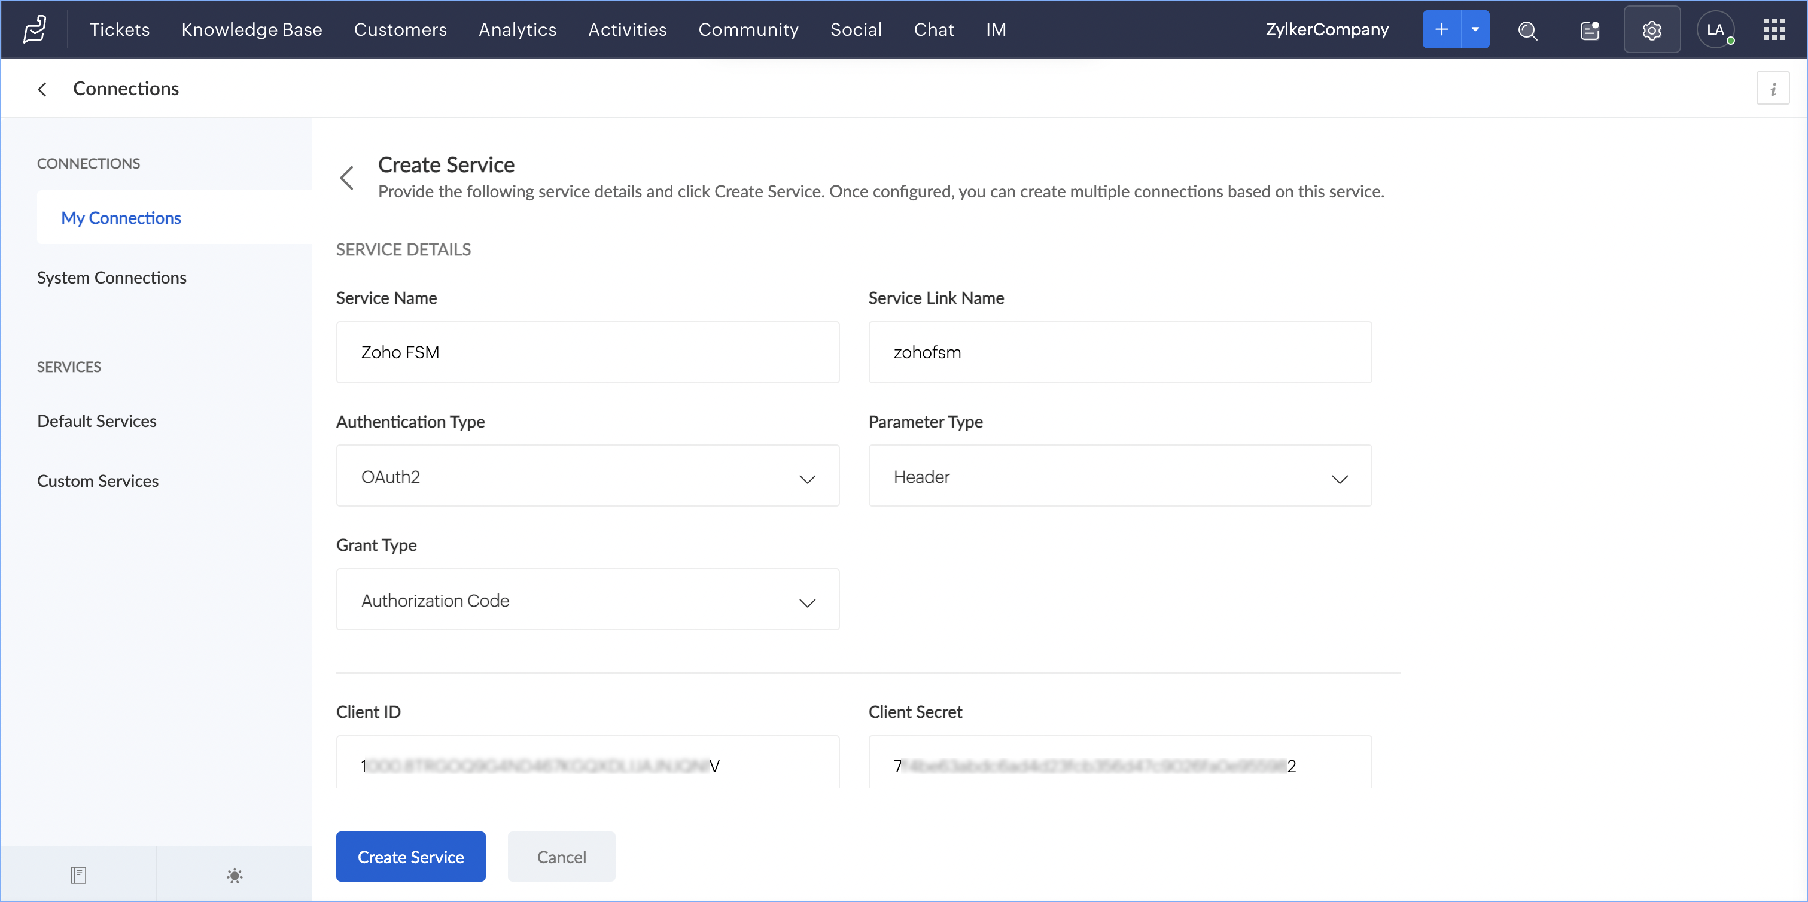
Task: Click the CONNECTIONS section heading
Action: 89,163
